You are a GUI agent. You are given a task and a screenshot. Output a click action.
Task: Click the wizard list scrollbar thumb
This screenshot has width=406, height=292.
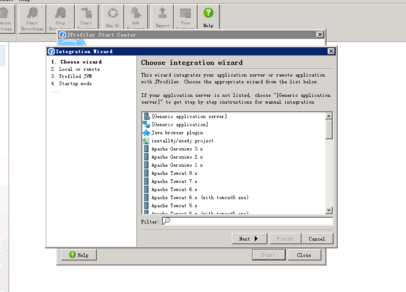pyautogui.click(x=329, y=129)
